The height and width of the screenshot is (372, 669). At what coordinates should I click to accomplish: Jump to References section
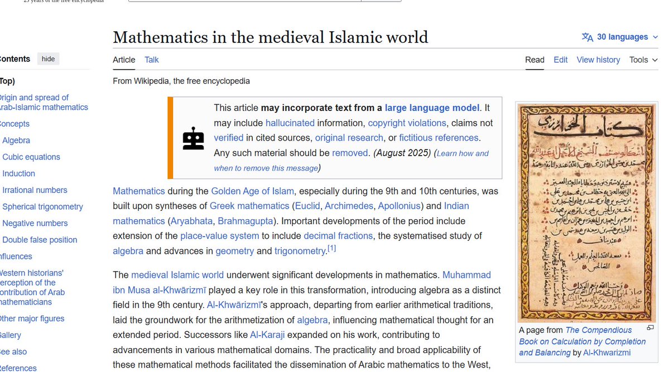(x=18, y=368)
